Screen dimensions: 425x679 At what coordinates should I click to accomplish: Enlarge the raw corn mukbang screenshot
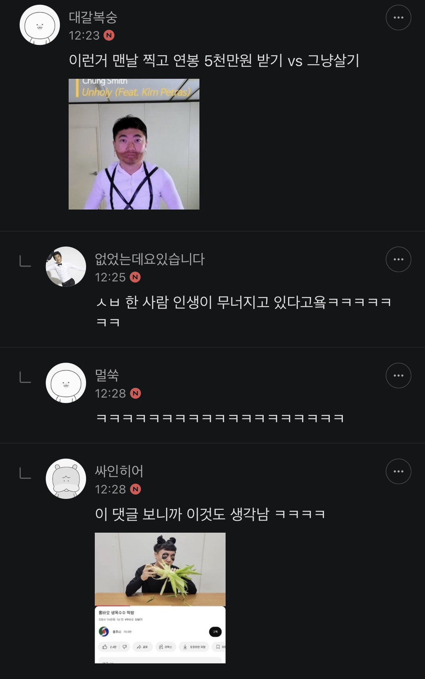[x=160, y=598]
